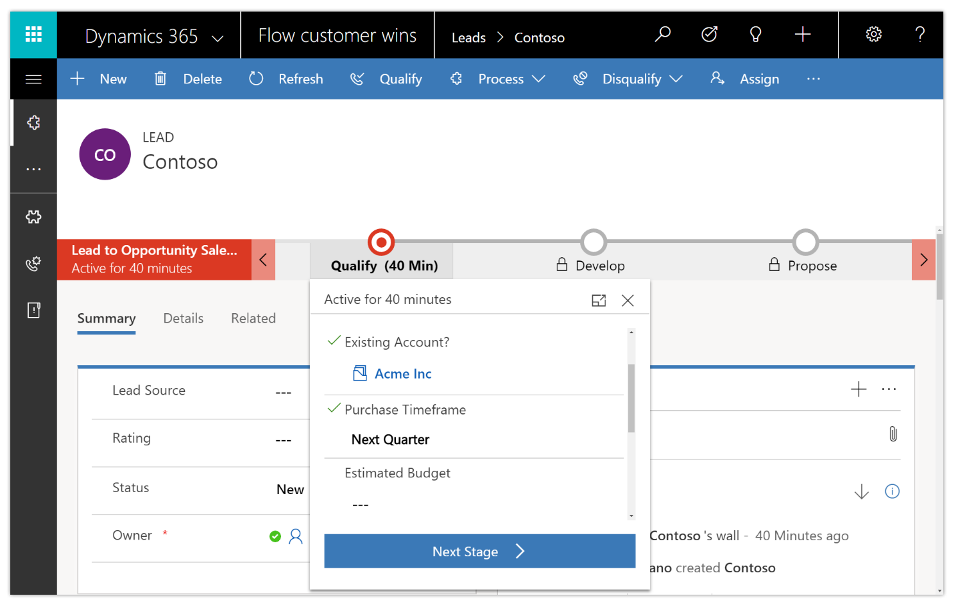The image size is (958, 605).
Task: Switch to the Related tab
Action: click(253, 319)
